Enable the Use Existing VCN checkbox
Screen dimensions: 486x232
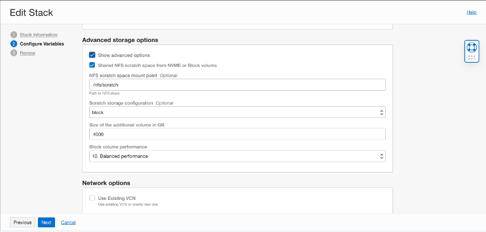pos(92,198)
